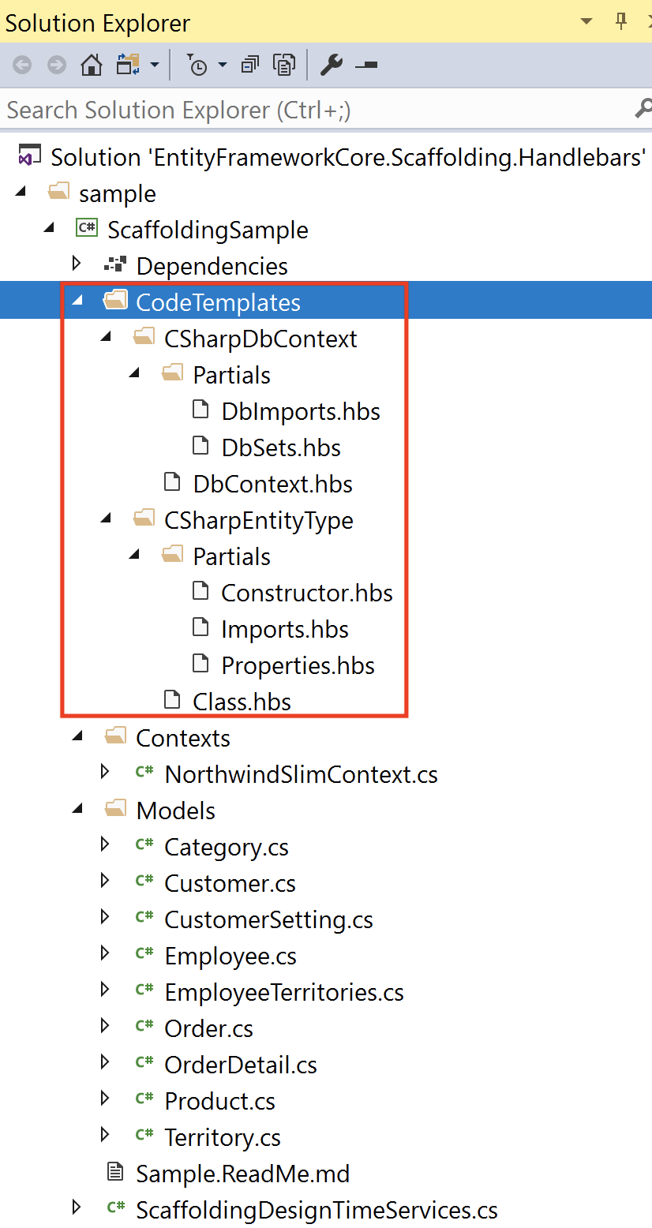Collapse the CSharpDbContext folder
Image resolution: width=652 pixels, height=1228 pixels.
point(106,338)
